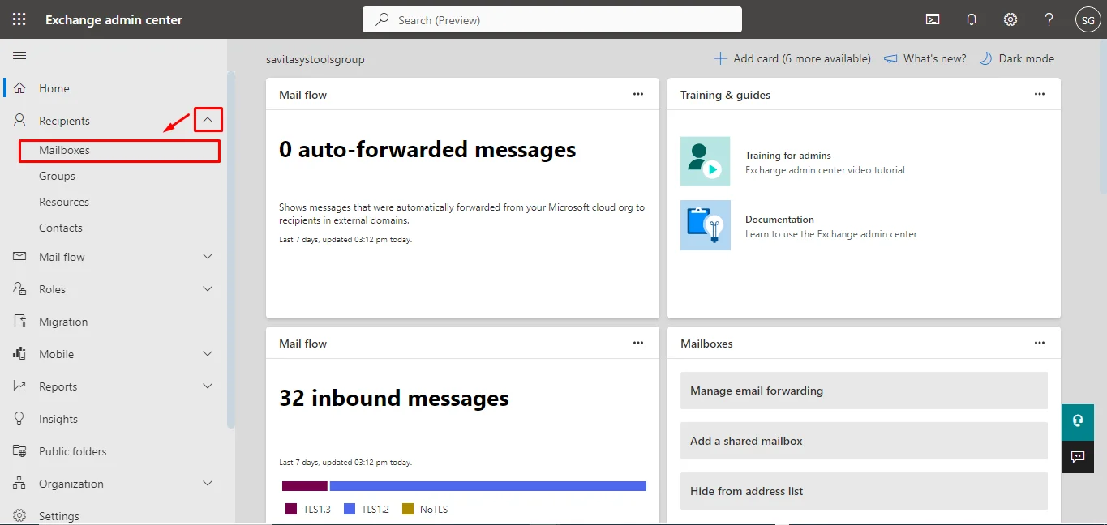
Task: Click the Mobile chart icon in sidebar
Action: 20,353
